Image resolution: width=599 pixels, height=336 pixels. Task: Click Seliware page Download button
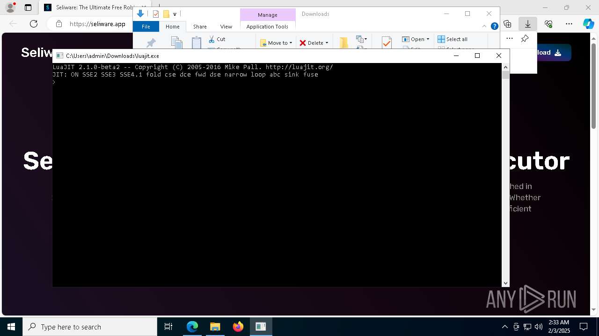(548, 53)
